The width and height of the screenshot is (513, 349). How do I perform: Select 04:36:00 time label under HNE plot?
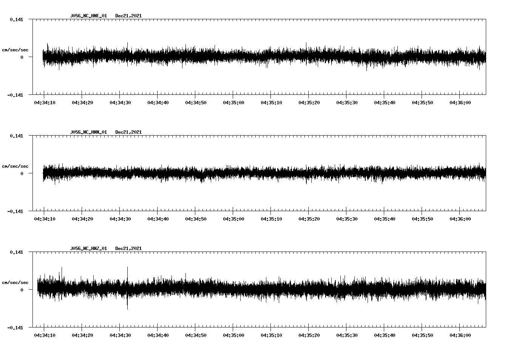(460, 103)
